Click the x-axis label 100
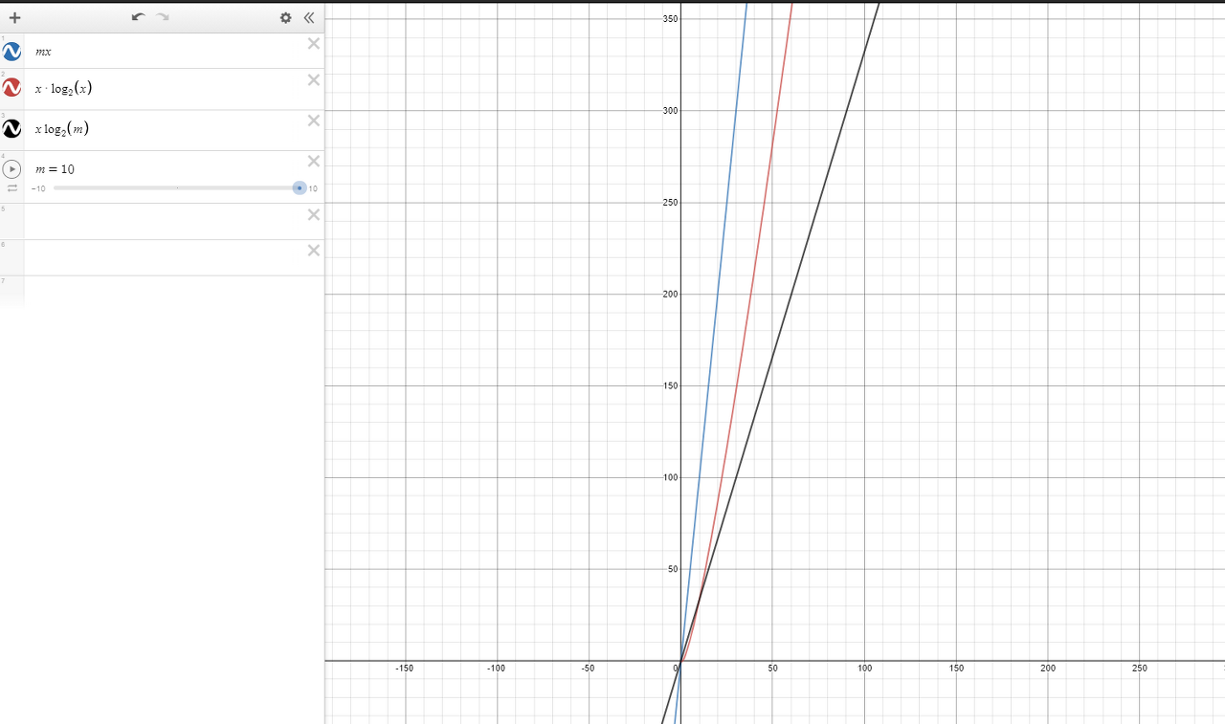 (x=864, y=669)
